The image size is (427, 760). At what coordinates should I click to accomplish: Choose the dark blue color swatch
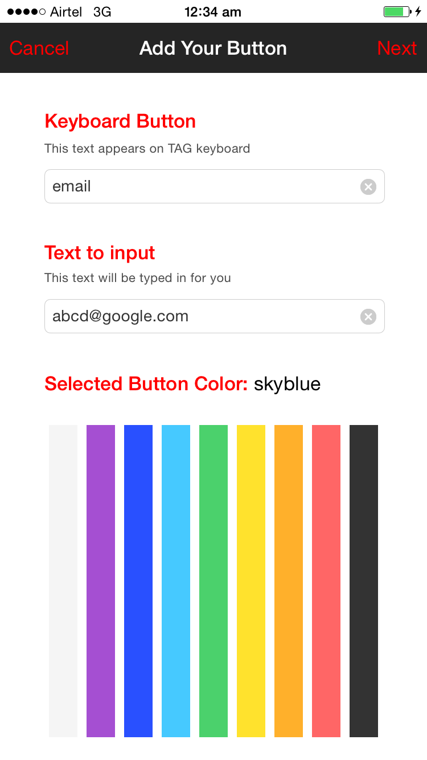(138, 581)
